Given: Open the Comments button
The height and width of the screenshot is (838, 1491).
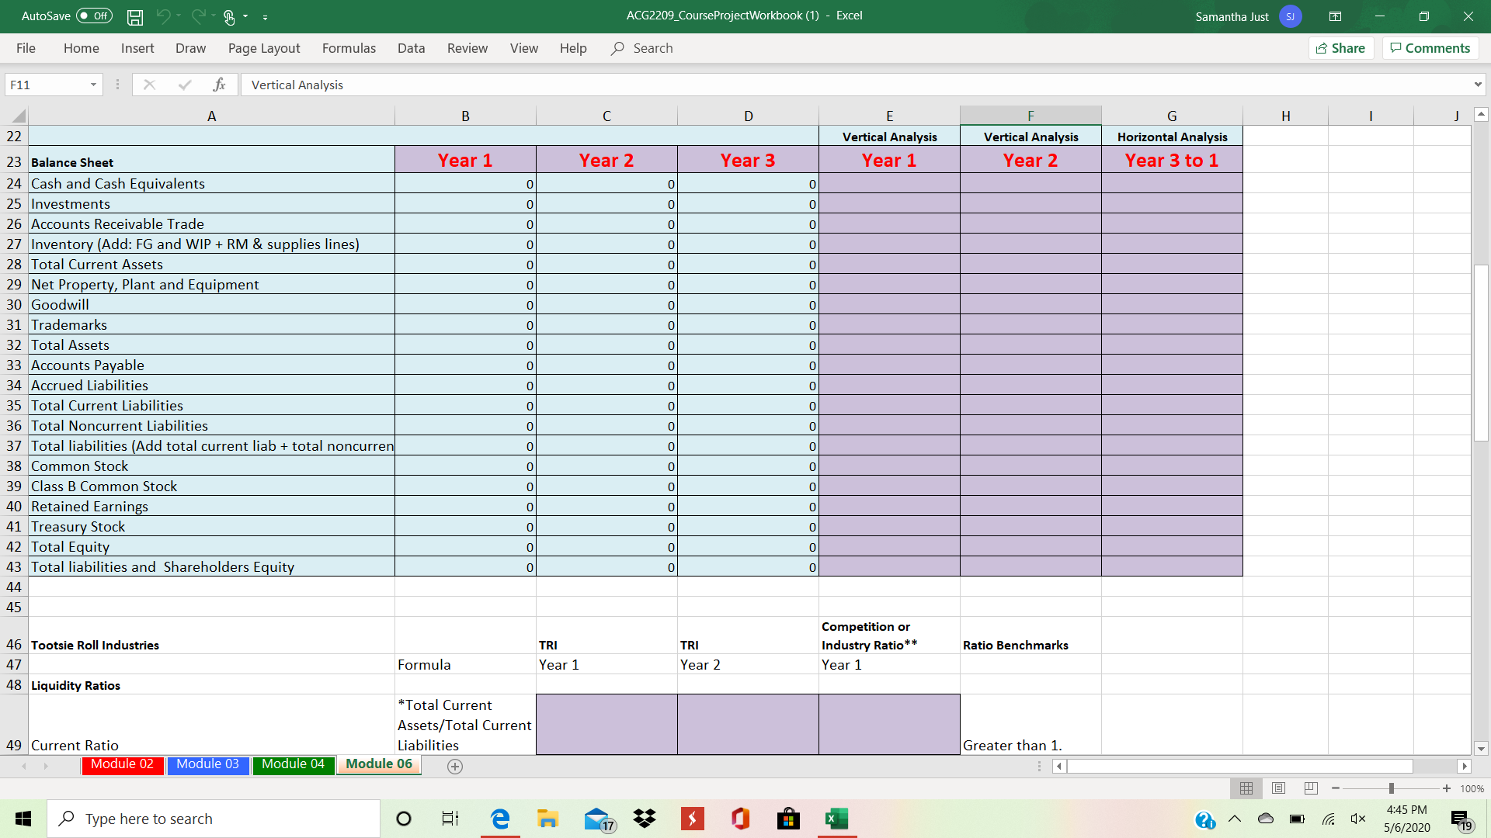Looking at the screenshot, I should pos(1430,48).
